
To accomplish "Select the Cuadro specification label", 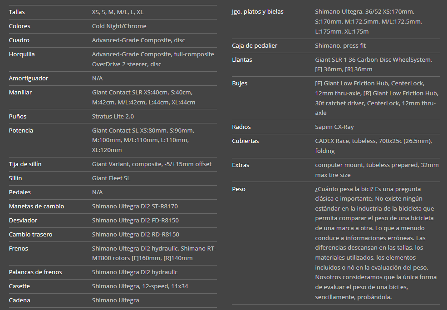I will (19, 40).
